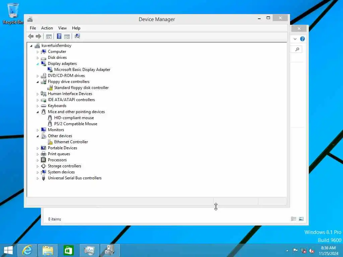Show hidden tray icons arrow
Screen dimensions: 343x257
click(x=287, y=251)
